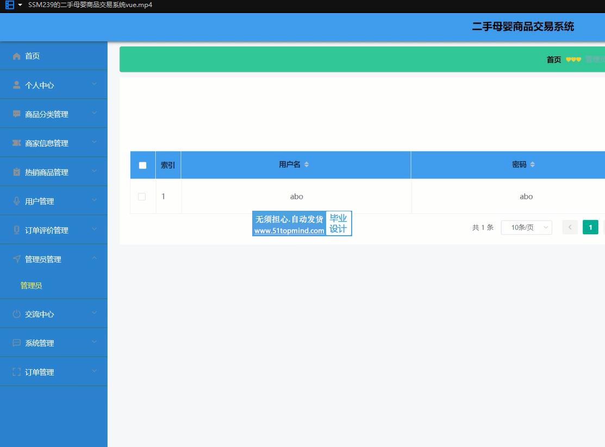Expand the 用户管理 chevron
The image size is (605, 447).
point(94,200)
